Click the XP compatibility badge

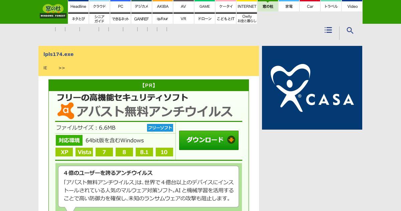coord(64,152)
